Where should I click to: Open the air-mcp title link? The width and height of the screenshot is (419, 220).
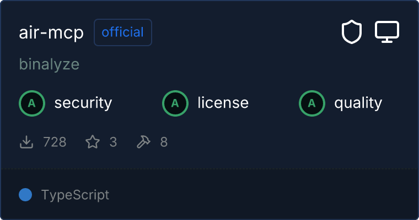click(51, 32)
